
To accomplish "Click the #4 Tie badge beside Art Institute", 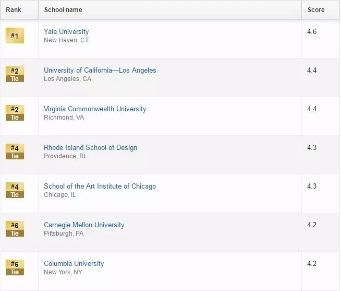I will click(15, 190).
